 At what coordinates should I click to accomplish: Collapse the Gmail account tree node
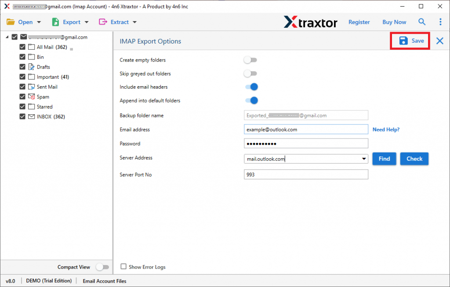tap(7, 37)
